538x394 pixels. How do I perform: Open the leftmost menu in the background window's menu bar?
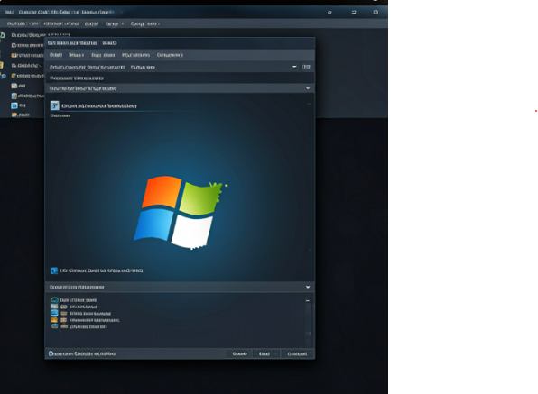[23, 23]
